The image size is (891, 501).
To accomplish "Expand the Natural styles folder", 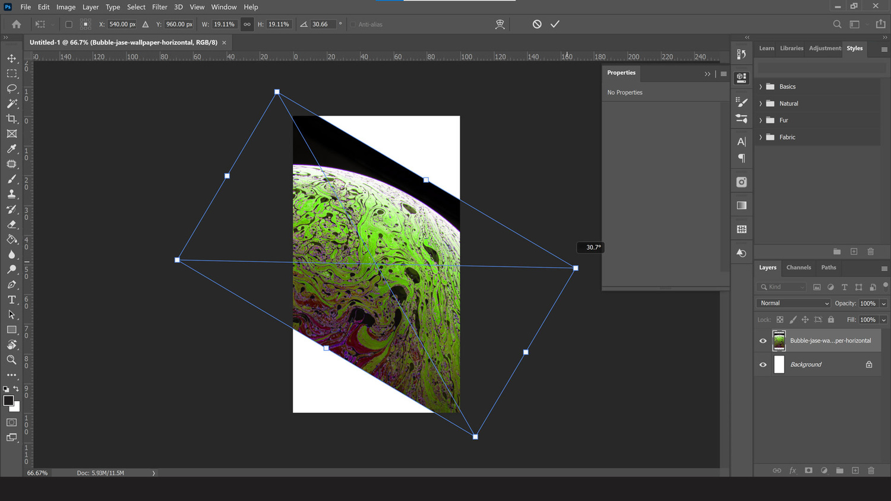I will (x=760, y=103).
